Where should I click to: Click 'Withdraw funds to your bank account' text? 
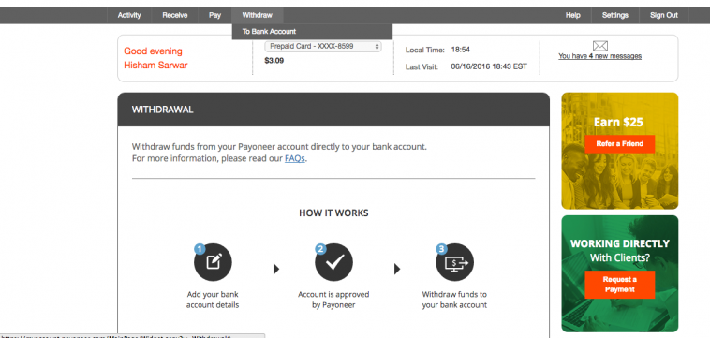pos(454,300)
